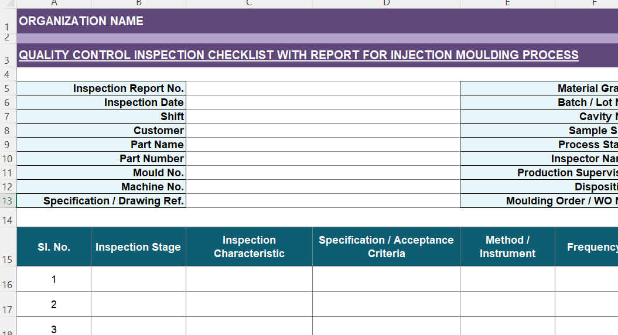Click the Method / Instrument header cell
The width and height of the screenshot is (618, 335).
click(507, 247)
